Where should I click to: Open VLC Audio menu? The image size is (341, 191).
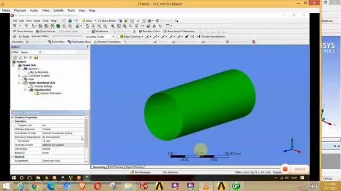34,11
